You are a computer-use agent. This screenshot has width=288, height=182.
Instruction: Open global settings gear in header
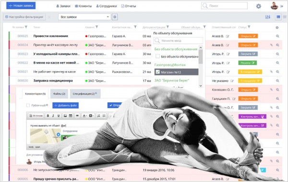[x=259, y=6]
